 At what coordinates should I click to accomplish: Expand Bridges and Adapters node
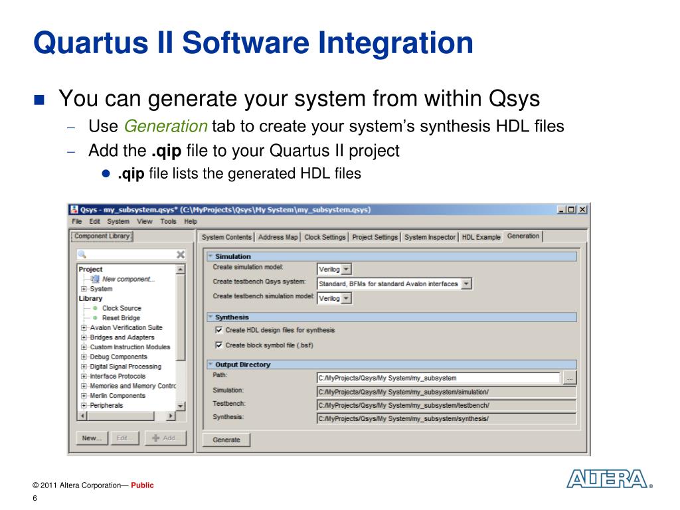click(x=84, y=337)
